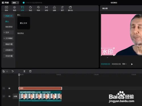
Task: Click the current timecode 00:00:00:00
Action: 105,64
